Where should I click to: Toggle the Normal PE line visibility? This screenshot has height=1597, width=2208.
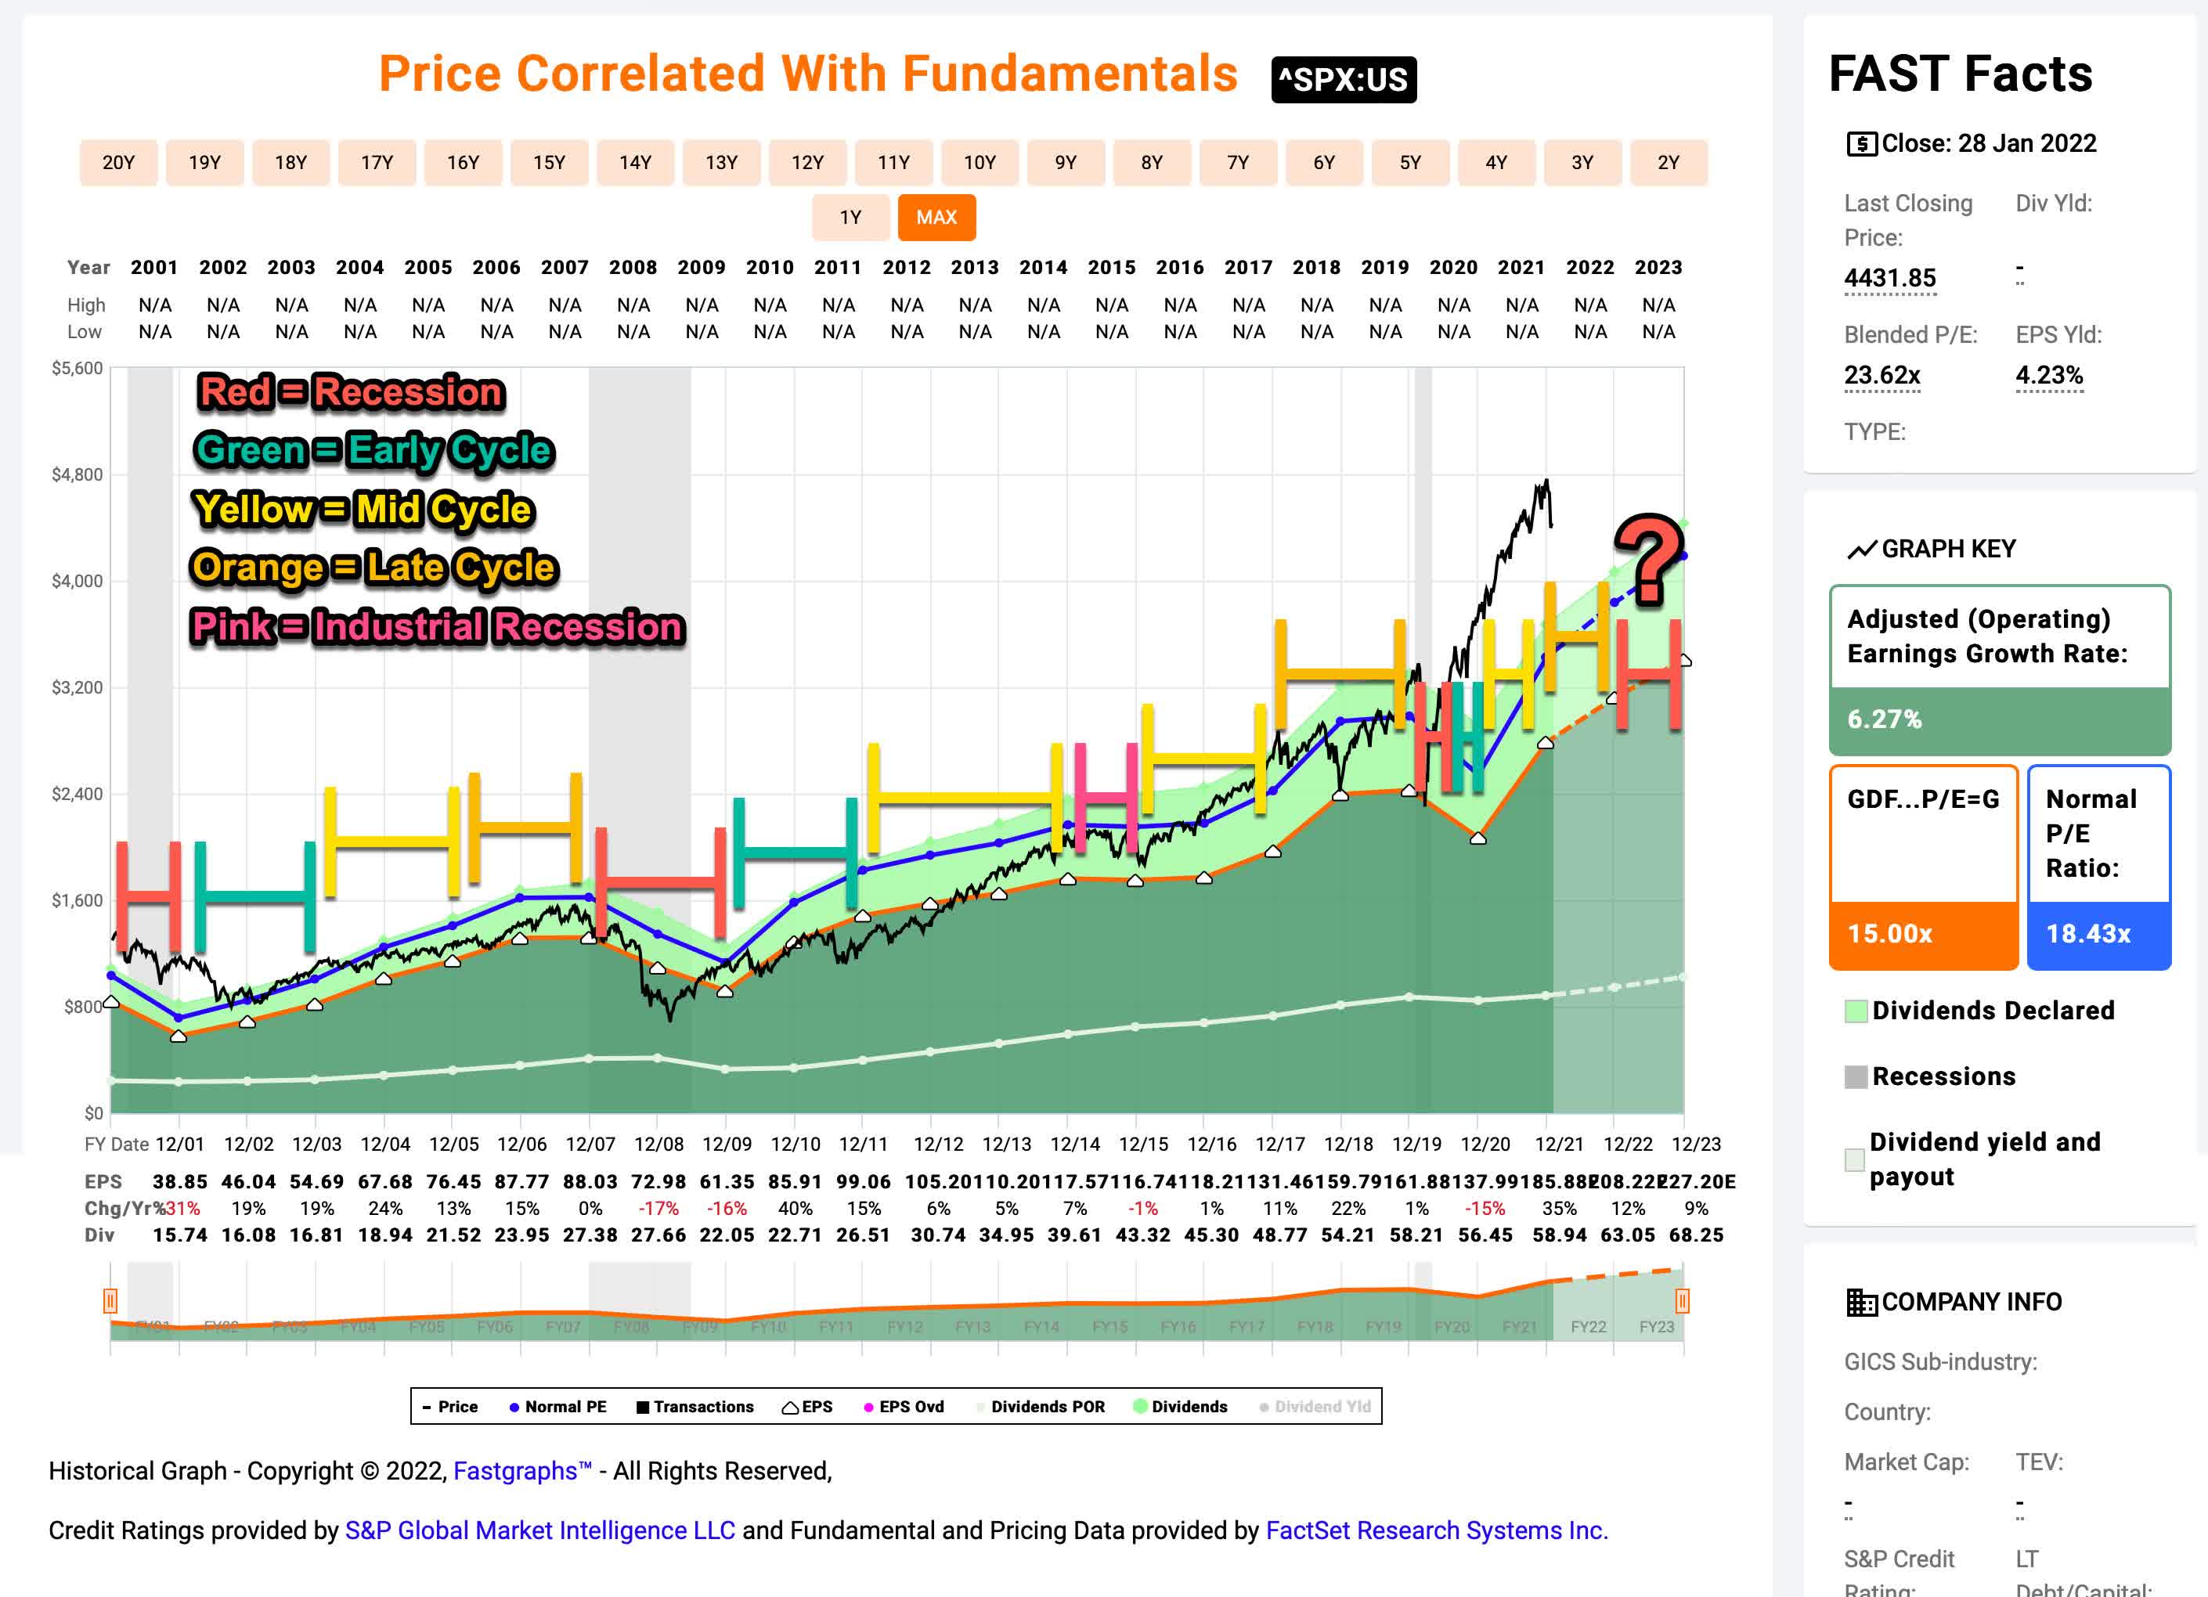[x=516, y=1406]
